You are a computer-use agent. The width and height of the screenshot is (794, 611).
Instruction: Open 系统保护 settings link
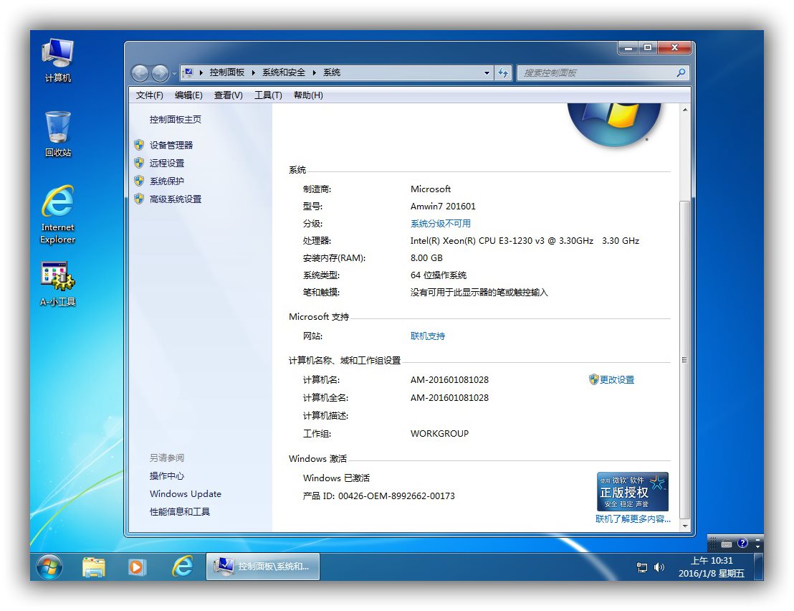[x=166, y=181]
